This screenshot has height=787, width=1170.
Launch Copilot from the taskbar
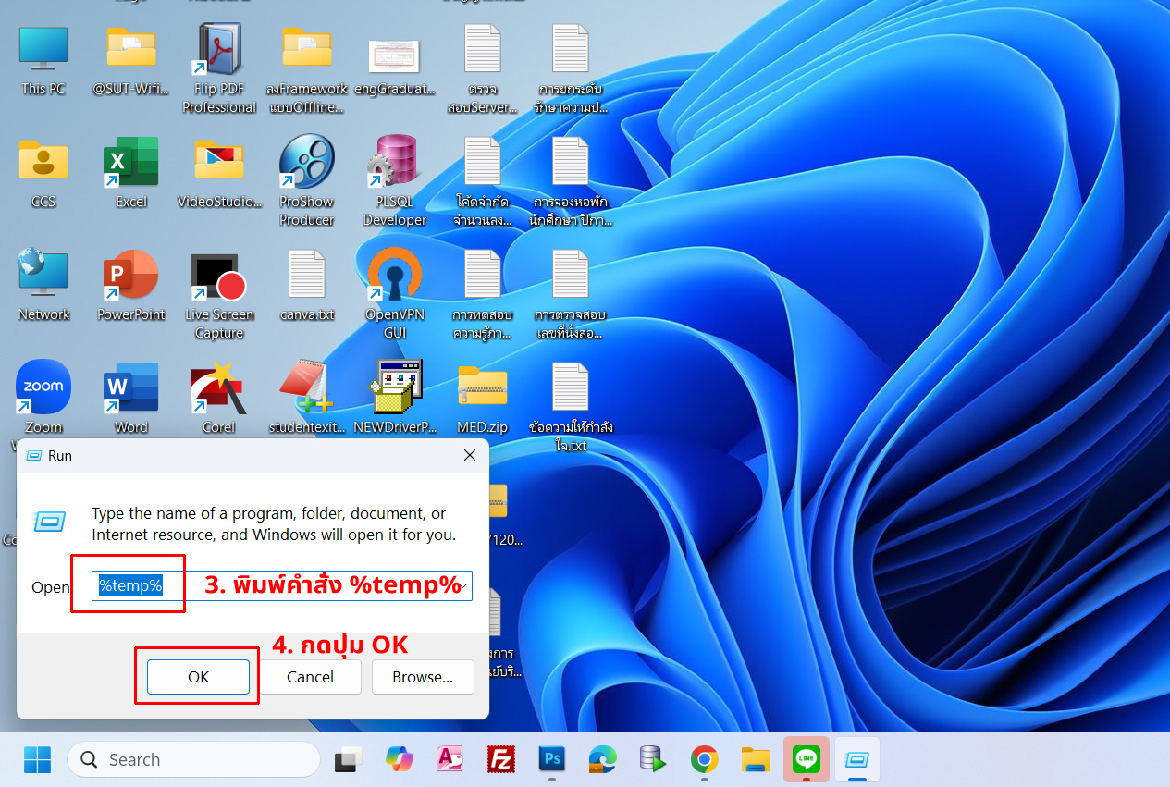[399, 759]
